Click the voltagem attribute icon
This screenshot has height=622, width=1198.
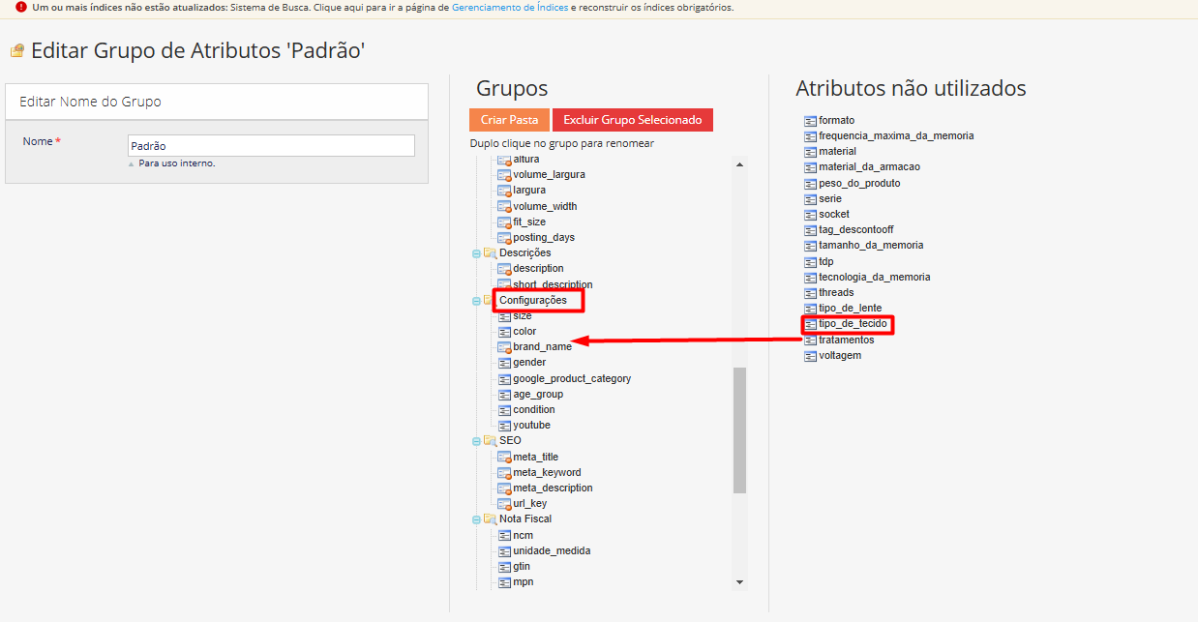(810, 356)
